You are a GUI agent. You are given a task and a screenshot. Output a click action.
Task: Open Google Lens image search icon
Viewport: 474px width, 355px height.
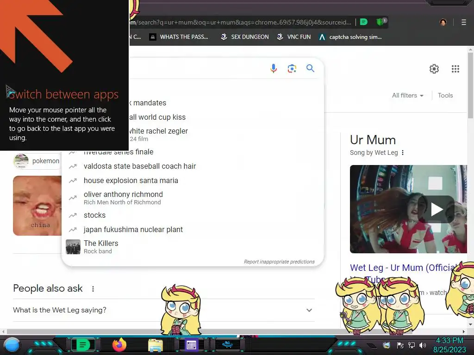click(292, 68)
